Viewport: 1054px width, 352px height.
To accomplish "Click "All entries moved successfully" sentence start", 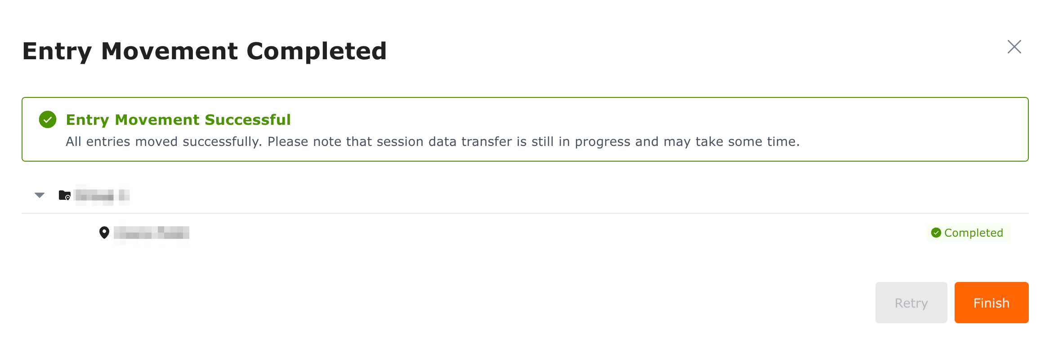I will coord(164,141).
